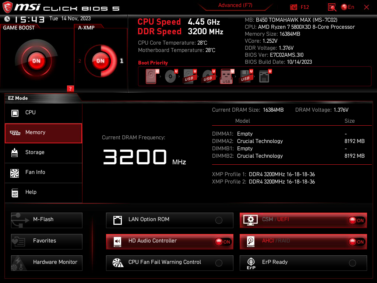Toggle the GAME BOOST on button
The image size is (377, 283).
(36, 61)
